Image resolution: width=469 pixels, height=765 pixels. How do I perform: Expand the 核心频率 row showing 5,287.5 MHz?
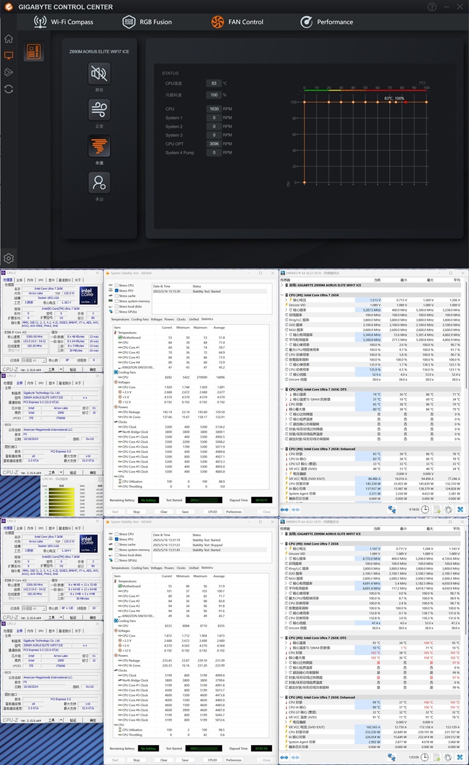click(x=287, y=310)
